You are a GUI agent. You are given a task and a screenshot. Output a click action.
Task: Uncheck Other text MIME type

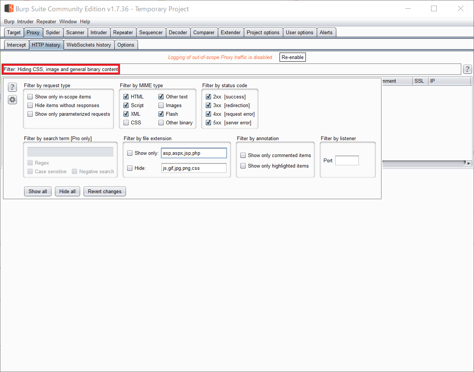click(161, 97)
